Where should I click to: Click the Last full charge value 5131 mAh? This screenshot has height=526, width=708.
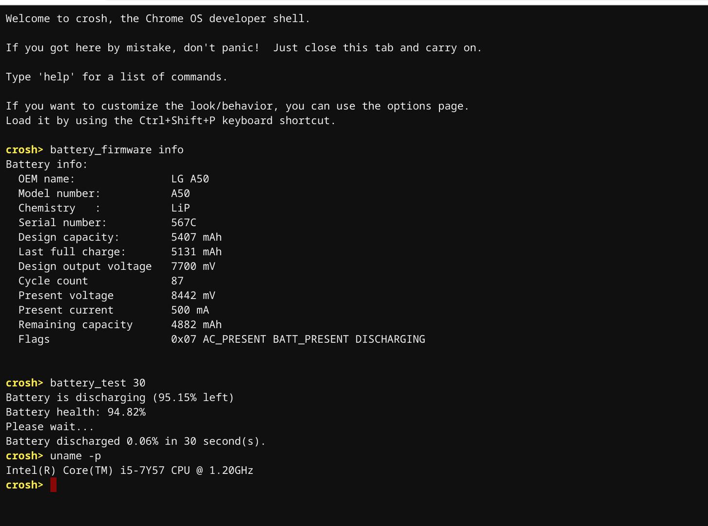[x=196, y=252]
